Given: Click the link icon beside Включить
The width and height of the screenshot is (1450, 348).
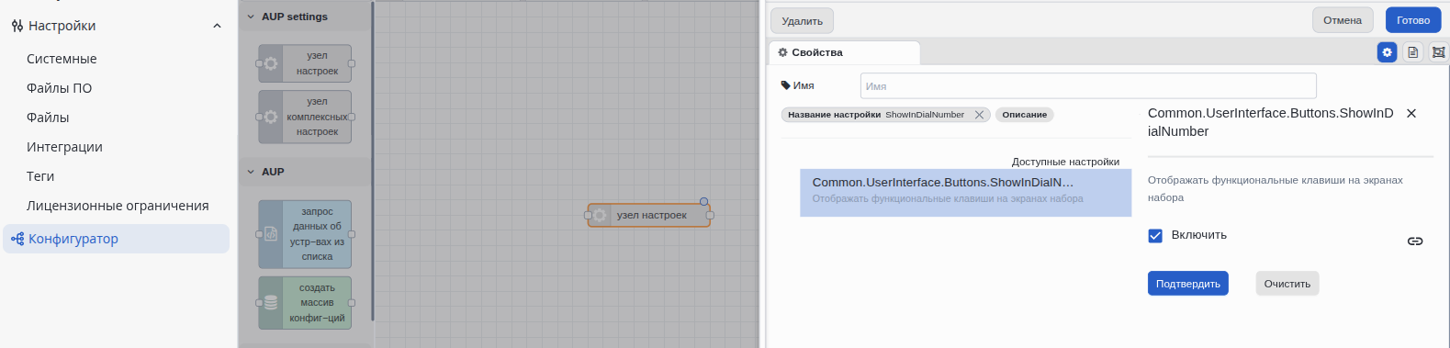Looking at the screenshot, I should (1415, 241).
